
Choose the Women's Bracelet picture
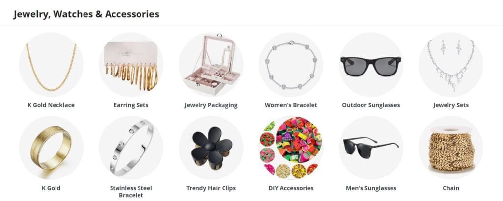point(291,64)
